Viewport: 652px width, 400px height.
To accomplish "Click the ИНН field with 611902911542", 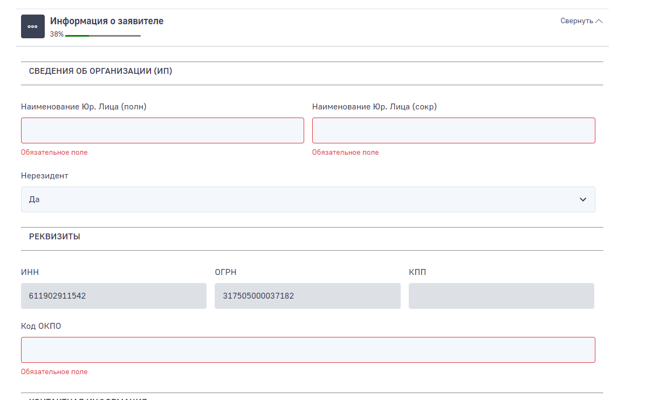I will (x=114, y=296).
